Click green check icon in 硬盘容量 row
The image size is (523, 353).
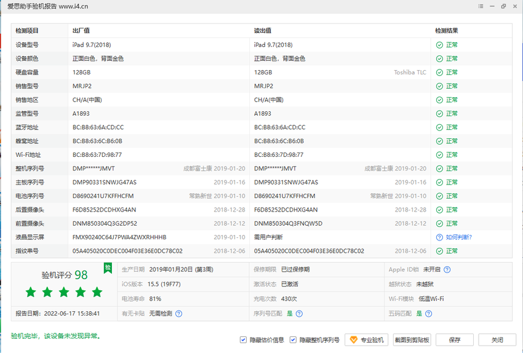tap(439, 73)
